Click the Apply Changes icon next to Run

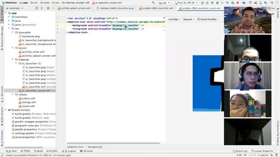click(207, 3)
